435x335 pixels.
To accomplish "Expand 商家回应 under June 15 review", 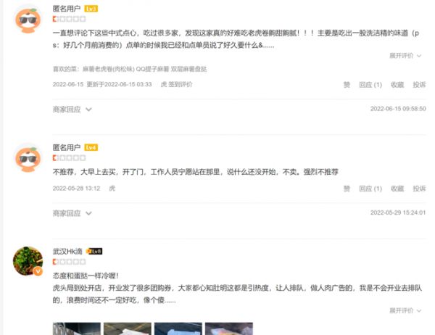I will point(72,109).
